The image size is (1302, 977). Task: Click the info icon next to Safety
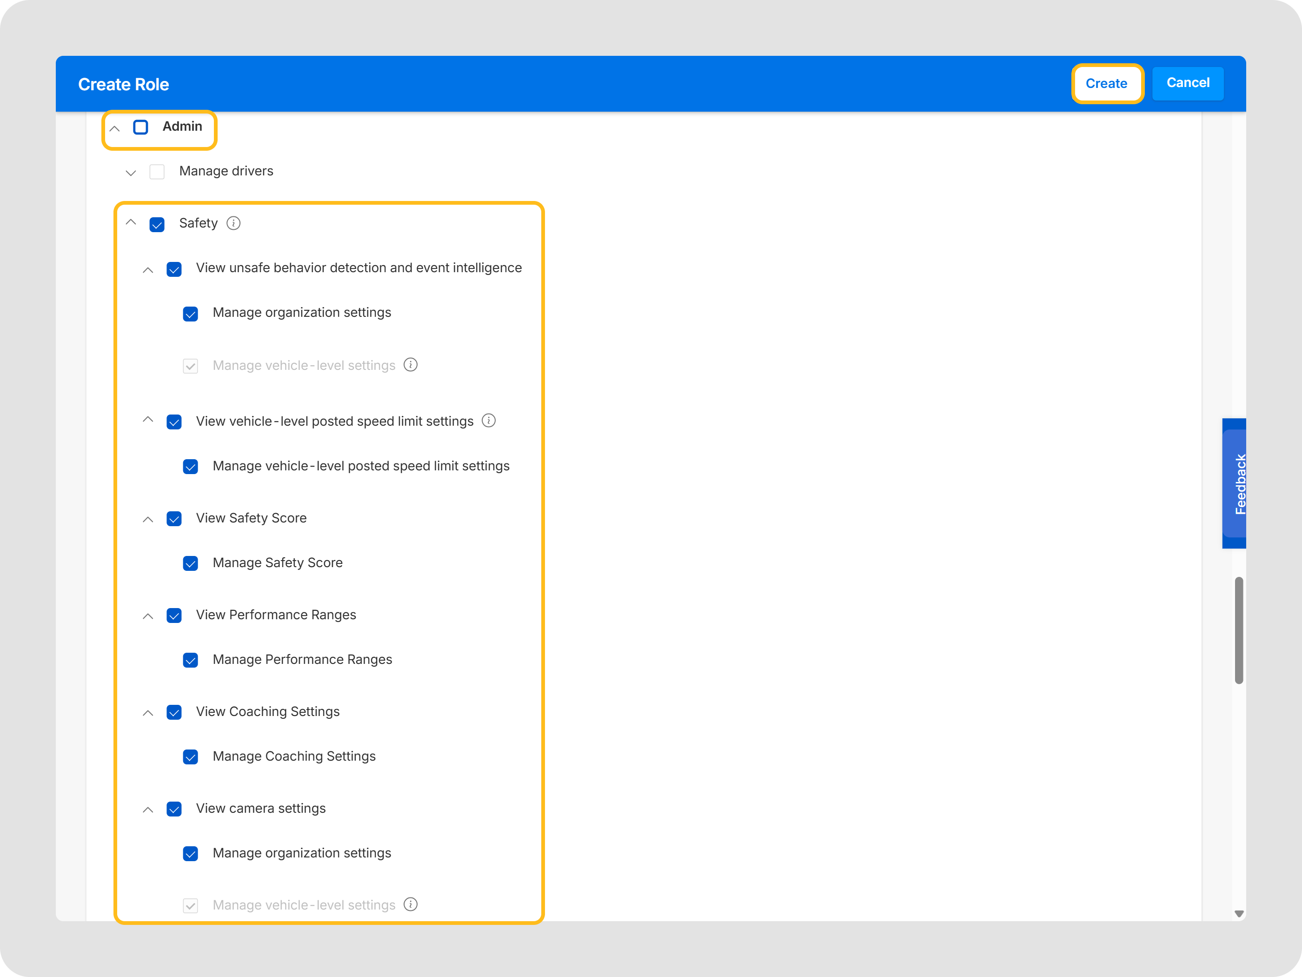(234, 223)
